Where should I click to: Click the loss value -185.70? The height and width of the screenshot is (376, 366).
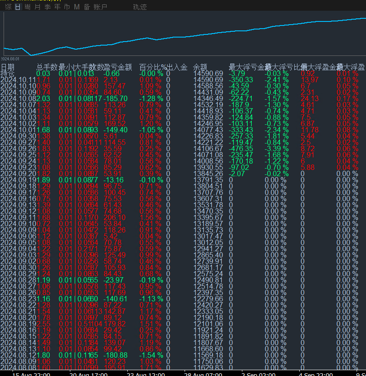click(x=116, y=98)
